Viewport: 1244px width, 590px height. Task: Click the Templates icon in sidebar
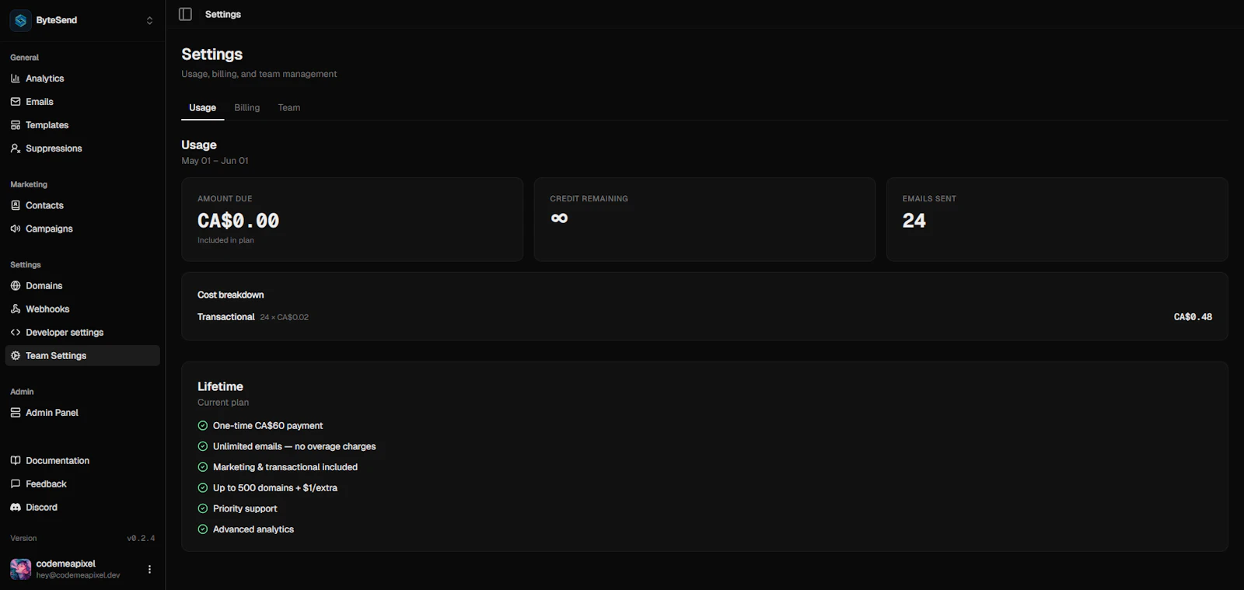click(x=16, y=125)
